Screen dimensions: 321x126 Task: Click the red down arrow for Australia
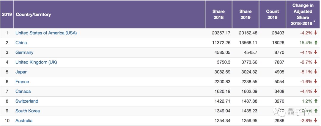(316, 121)
